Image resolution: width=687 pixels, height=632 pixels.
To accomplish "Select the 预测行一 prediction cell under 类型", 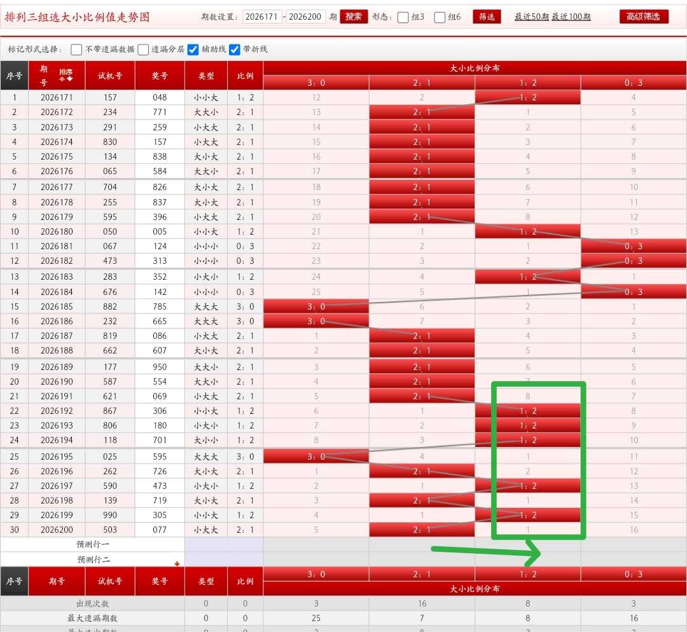I will pyautogui.click(x=224, y=544).
